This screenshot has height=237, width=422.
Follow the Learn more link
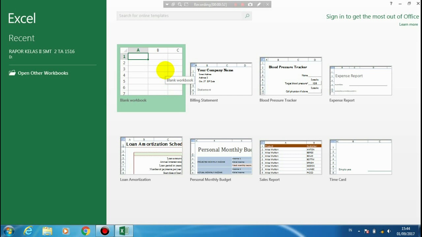point(408,24)
